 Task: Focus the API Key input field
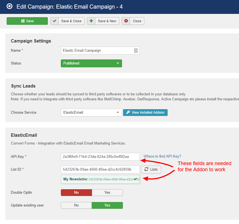pyautogui.click(x=100, y=157)
